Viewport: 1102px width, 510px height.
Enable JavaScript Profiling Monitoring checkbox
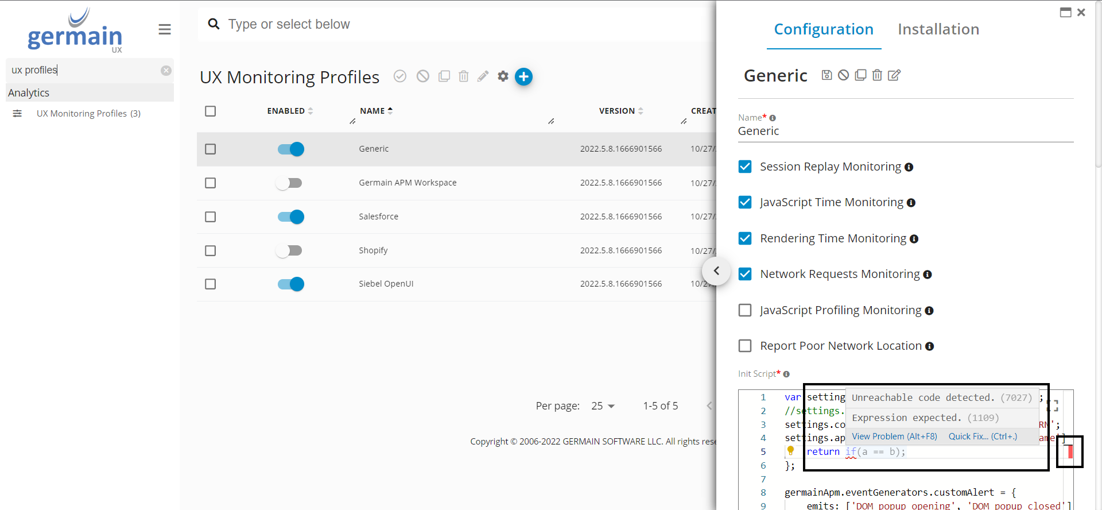click(x=745, y=310)
